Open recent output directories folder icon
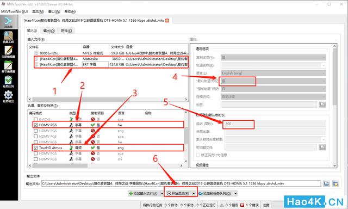 pos(335,183)
